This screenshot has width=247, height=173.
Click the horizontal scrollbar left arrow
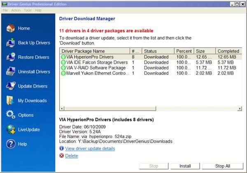pyautogui.click(x=62, y=108)
